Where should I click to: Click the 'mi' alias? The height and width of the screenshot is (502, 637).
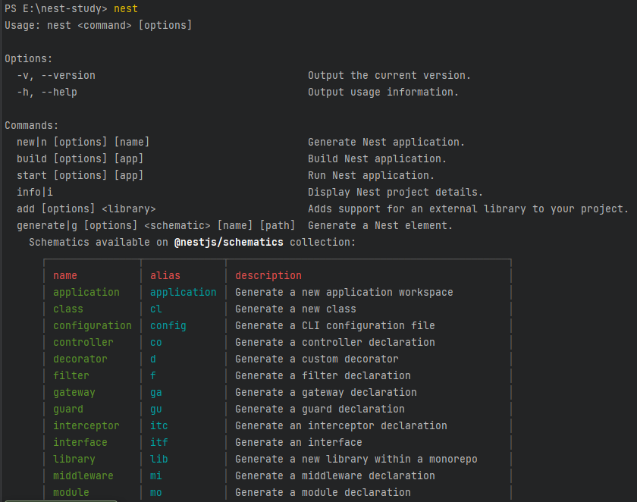coord(156,475)
